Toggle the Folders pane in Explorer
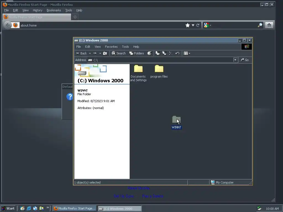Screen dimensions: 283x212 pos(137,53)
